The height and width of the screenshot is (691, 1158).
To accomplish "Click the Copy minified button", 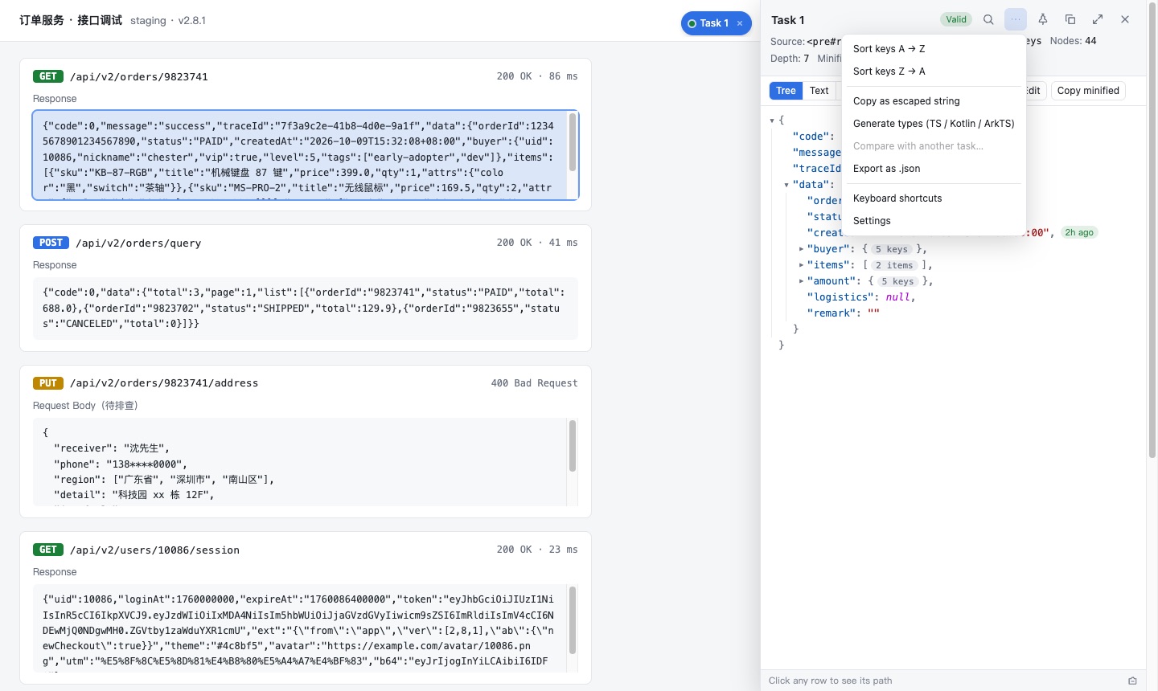I will [x=1088, y=91].
